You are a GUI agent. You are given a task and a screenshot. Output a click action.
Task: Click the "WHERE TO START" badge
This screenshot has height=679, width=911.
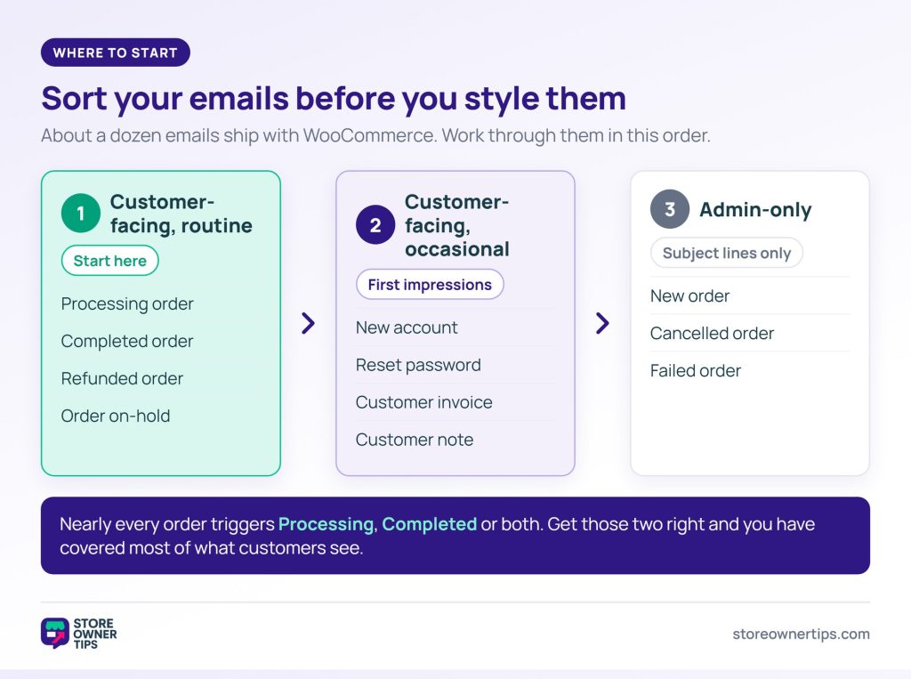click(116, 53)
